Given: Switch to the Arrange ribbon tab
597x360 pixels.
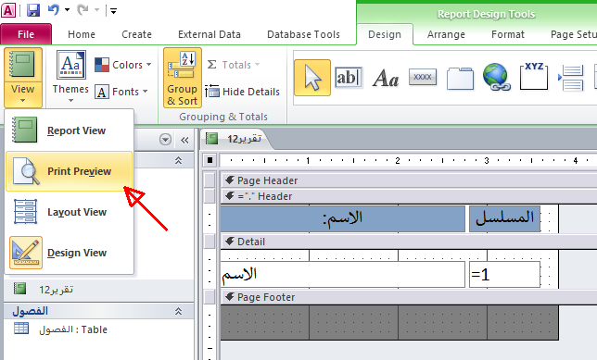Looking at the screenshot, I should (446, 34).
